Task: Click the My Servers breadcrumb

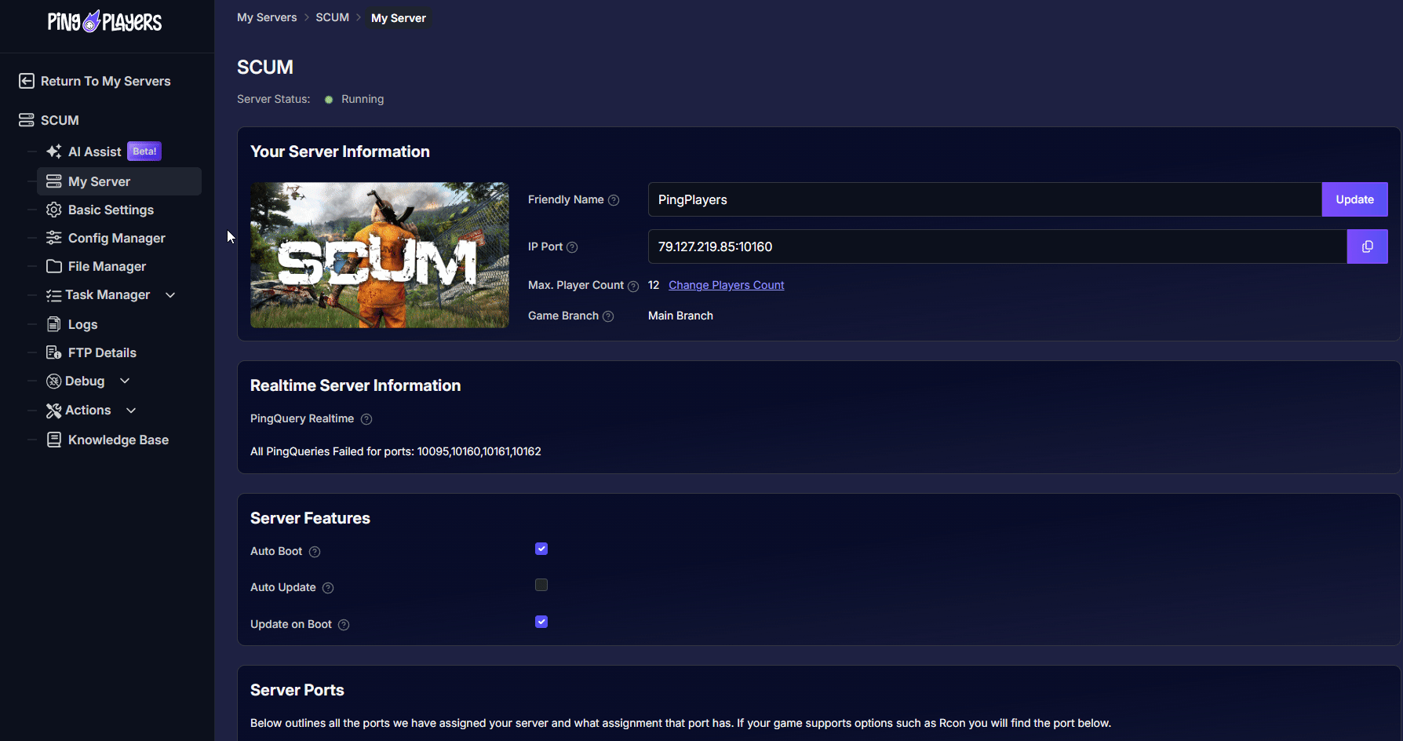Action: [267, 17]
